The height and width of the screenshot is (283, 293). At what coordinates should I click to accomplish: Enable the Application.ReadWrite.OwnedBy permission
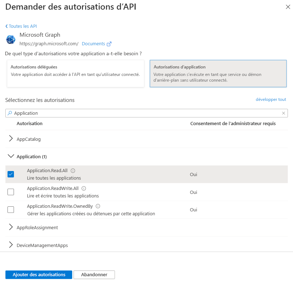(11, 210)
